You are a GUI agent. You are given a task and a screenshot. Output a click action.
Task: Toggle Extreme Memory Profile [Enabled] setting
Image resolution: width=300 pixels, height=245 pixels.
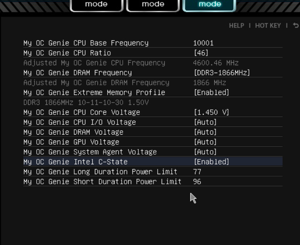(211, 93)
